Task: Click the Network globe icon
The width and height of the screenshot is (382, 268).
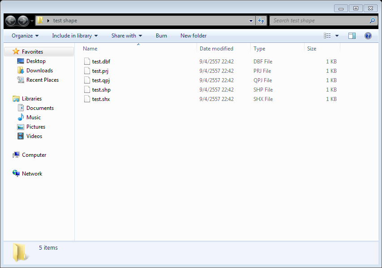Action: [16, 173]
